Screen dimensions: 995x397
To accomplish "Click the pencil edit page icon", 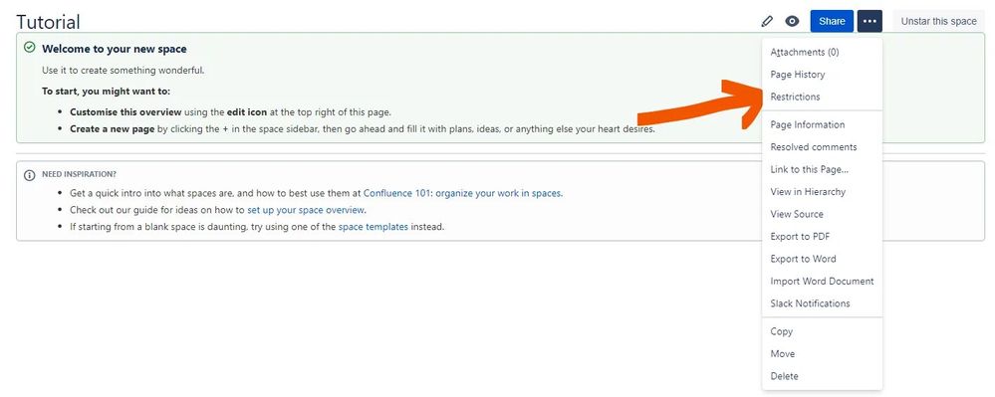I will point(767,21).
